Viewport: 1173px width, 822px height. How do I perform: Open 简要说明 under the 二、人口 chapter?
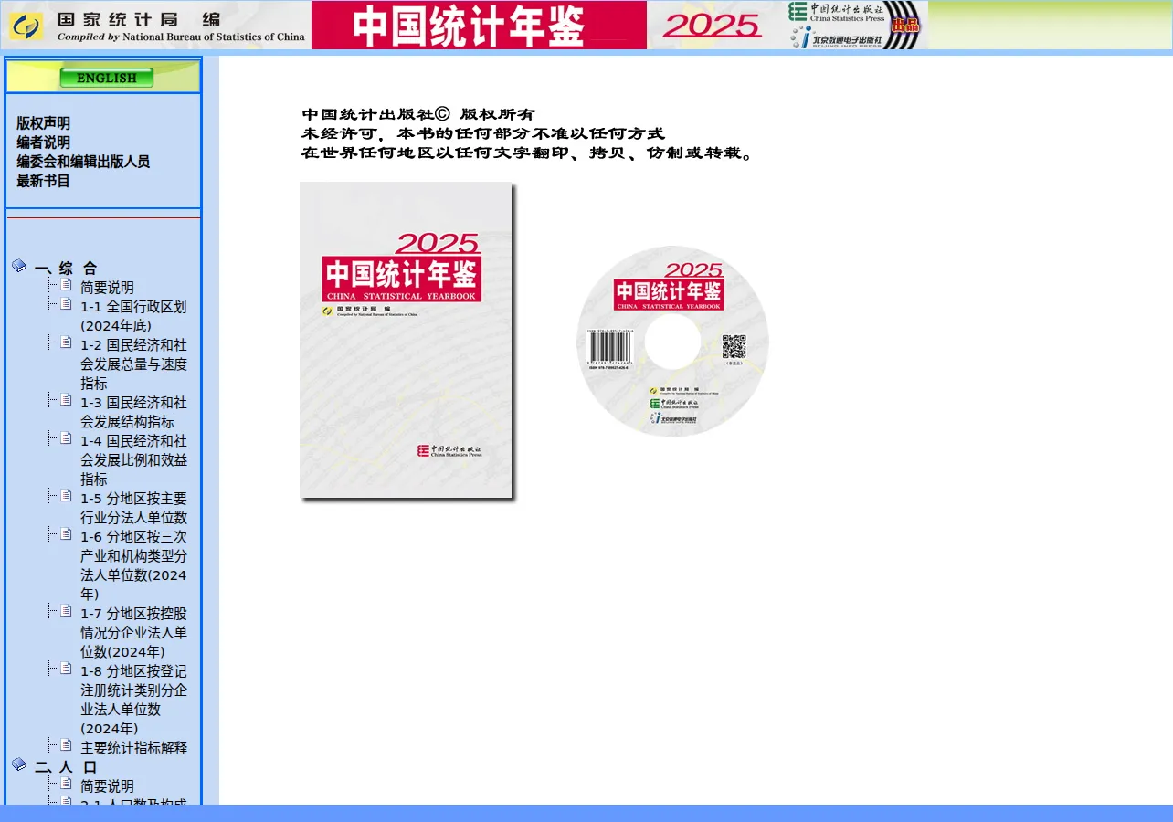pyautogui.click(x=107, y=786)
